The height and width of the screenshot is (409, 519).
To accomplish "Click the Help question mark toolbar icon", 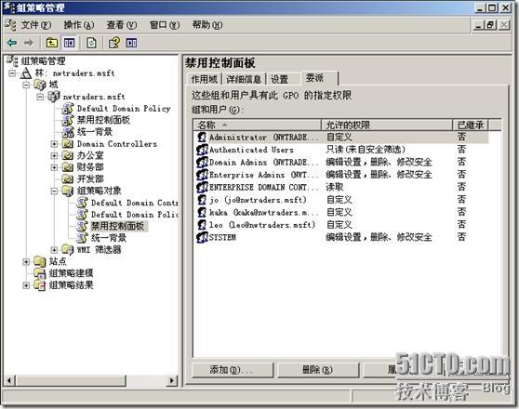I will pos(114,43).
